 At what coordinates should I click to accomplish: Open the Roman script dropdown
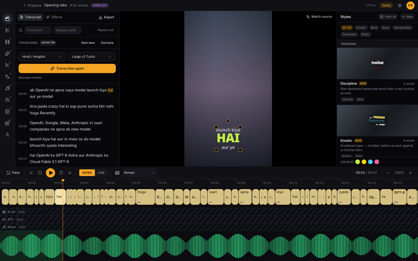point(140,173)
